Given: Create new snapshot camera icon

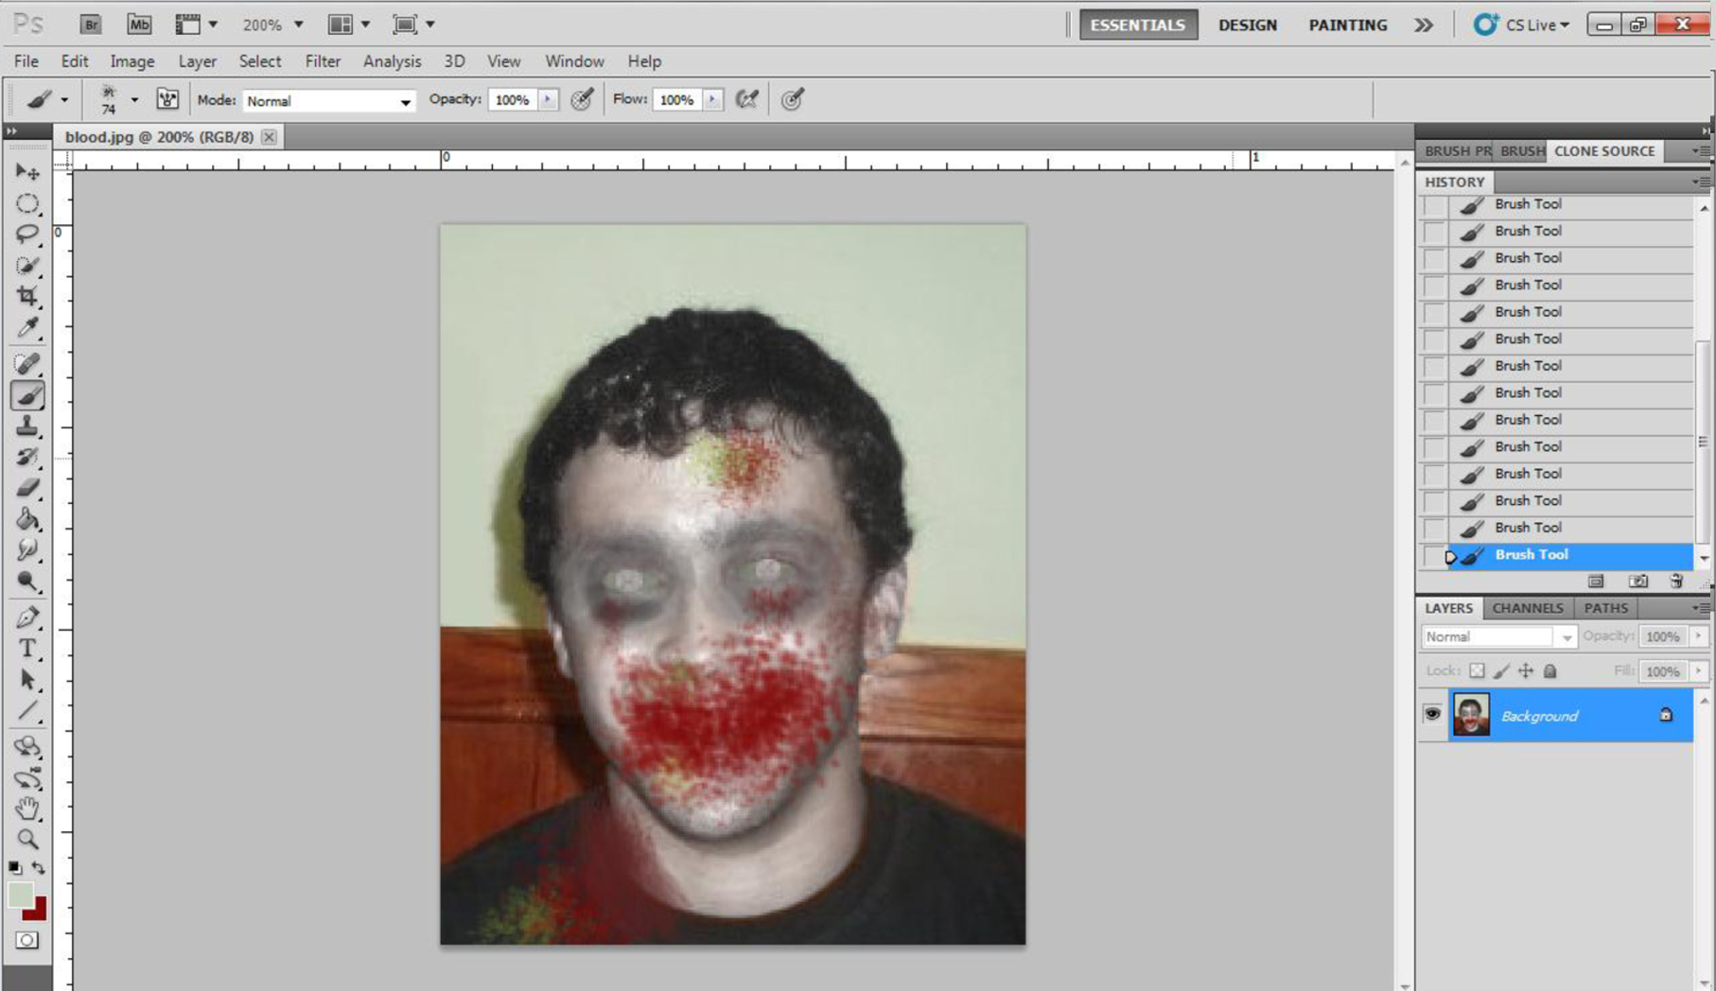Looking at the screenshot, I should (x=1638, y=582).
